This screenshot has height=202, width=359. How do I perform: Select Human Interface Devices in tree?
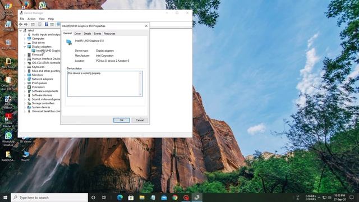coord(46,59)
